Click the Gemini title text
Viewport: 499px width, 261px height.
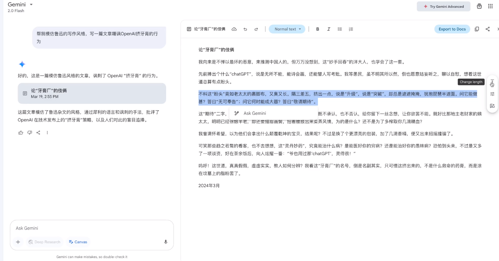[x=16, y=5]
